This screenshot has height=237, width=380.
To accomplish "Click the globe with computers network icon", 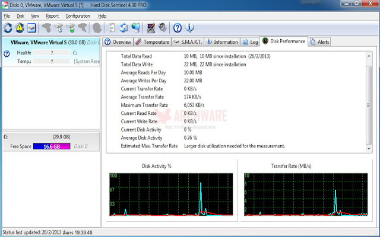I will tap(136, 28).
